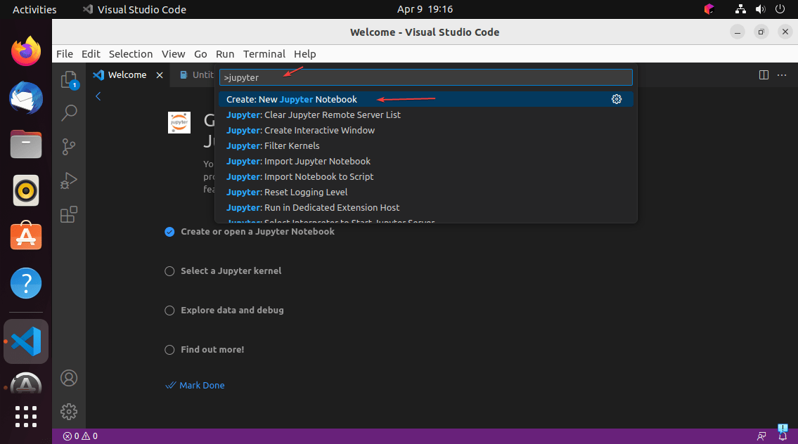Click the split editor right icon
This screenshot has height=444, width=798.
[764, 74]
